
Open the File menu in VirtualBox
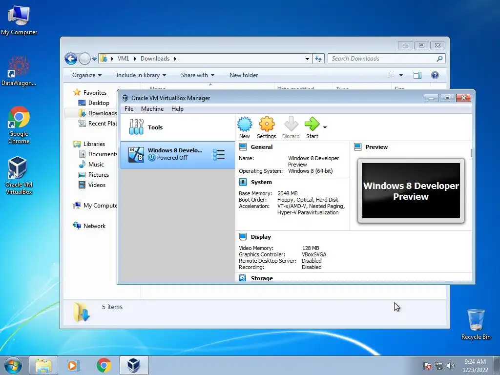pyautogui.click(x=129, y=109)
